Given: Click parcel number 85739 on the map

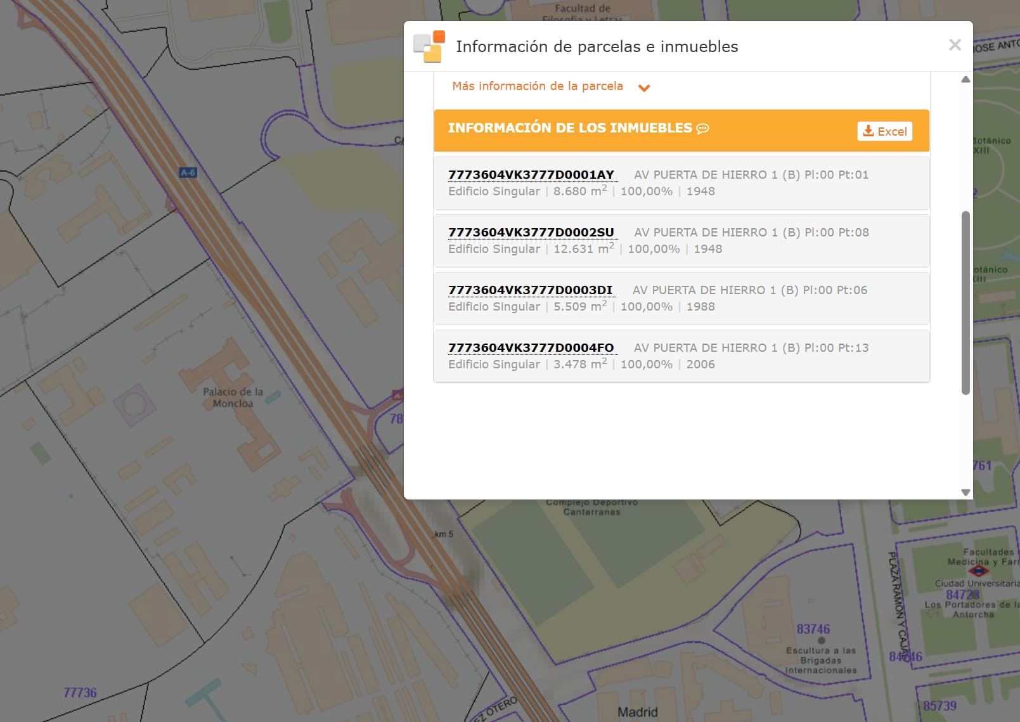Looking at the screenshot, I should click(939, 706).
